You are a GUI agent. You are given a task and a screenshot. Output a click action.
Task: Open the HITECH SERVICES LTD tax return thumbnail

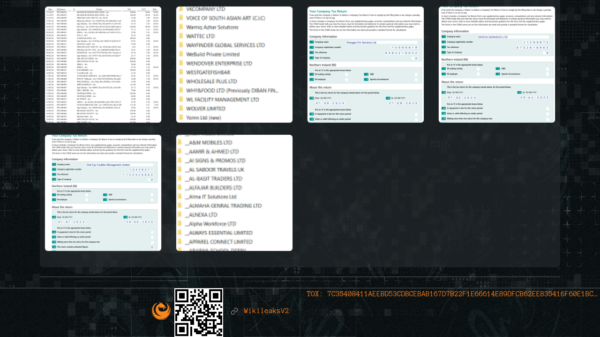(497, 65)
